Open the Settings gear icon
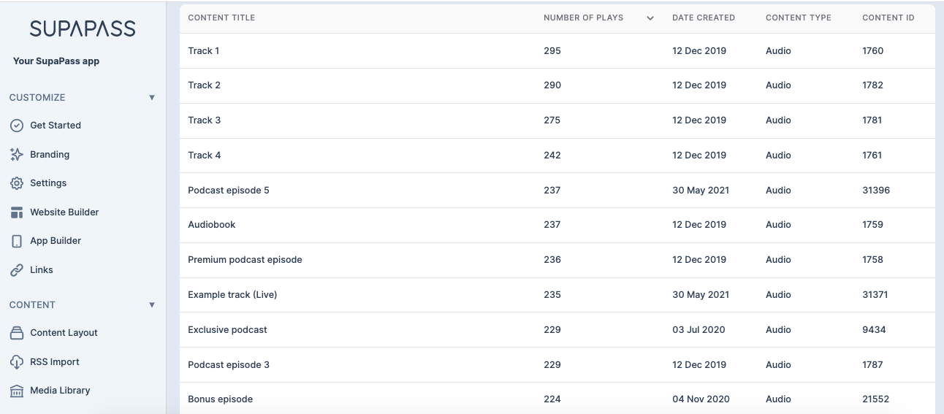The image size is (944, 414). [16, 183]
